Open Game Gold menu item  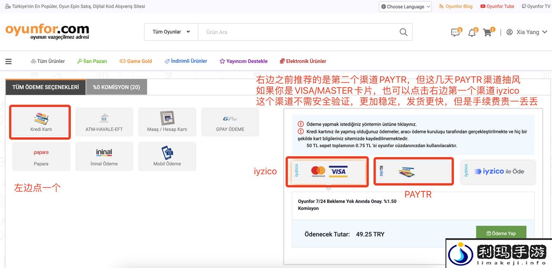pyautogui.click(x=136, y=61)
